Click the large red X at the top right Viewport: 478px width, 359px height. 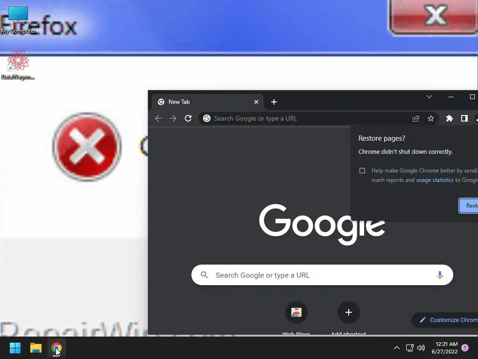click(435, 16)
